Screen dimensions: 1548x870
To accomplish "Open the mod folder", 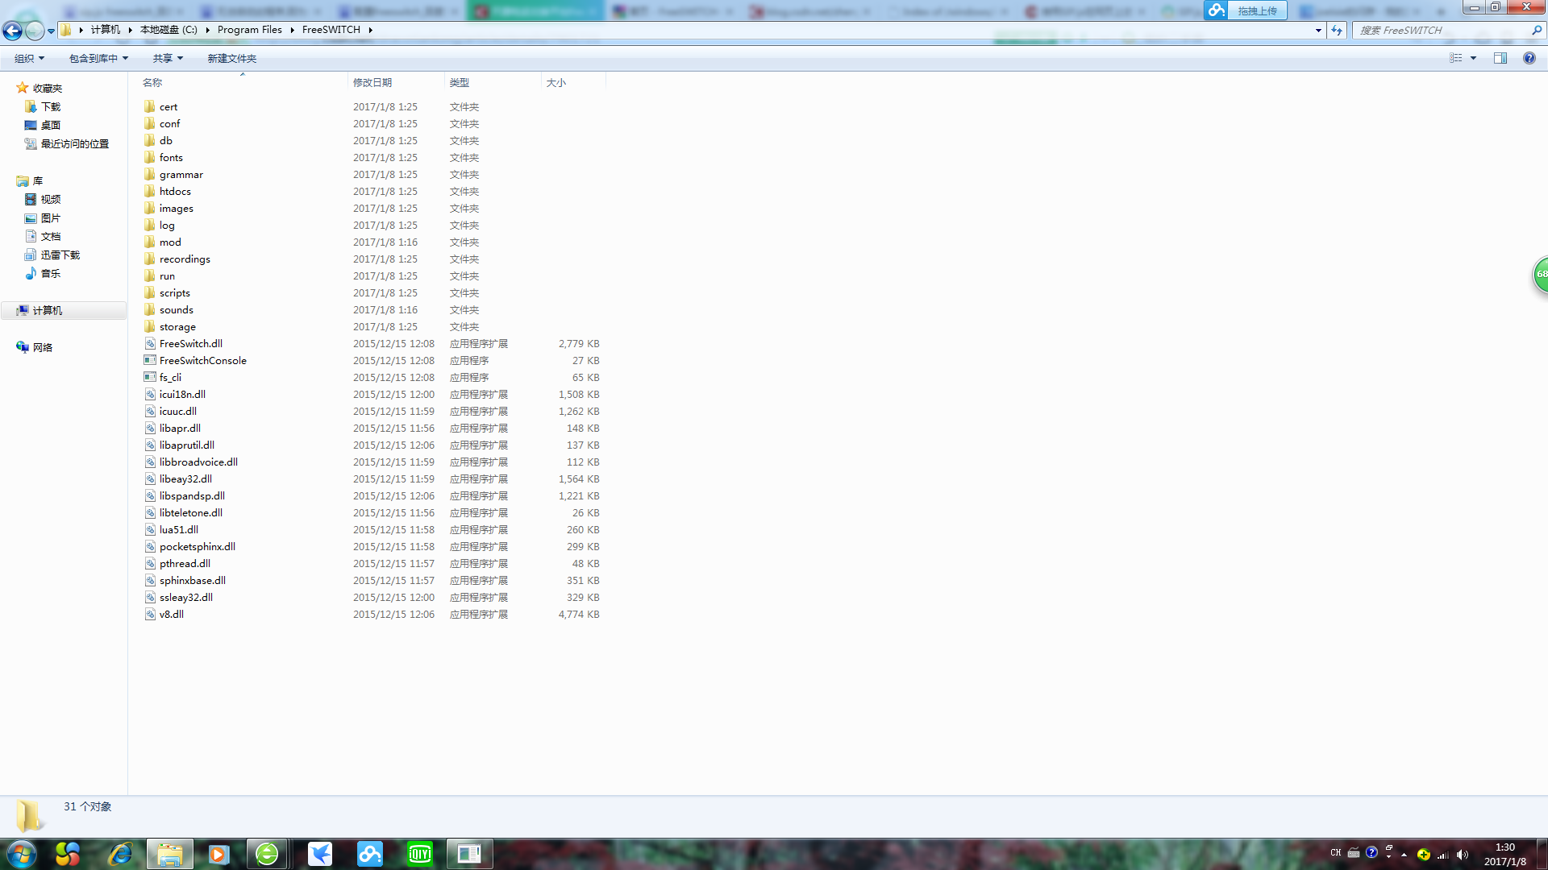I will [169, 242].
